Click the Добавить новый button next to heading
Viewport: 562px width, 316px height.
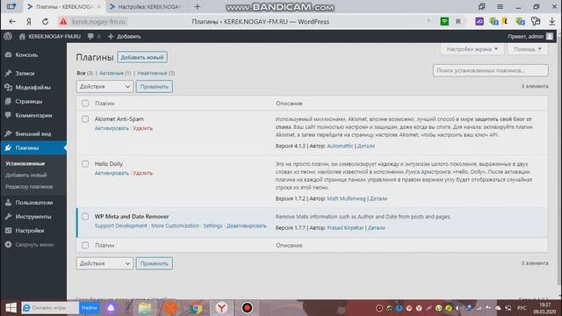click(142, 57)
